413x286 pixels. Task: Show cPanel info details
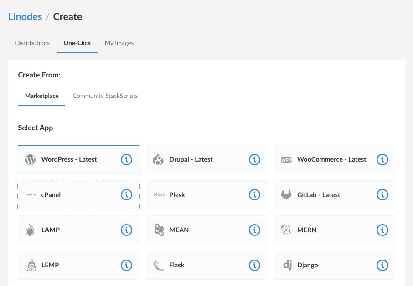126,195
